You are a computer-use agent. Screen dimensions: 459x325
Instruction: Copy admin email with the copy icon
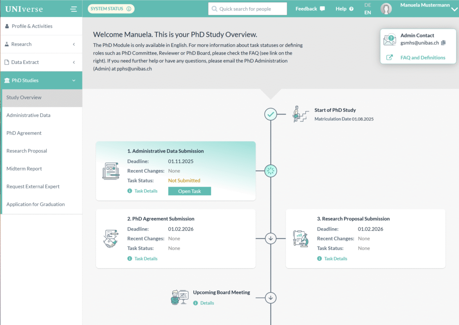coord(443,43)
